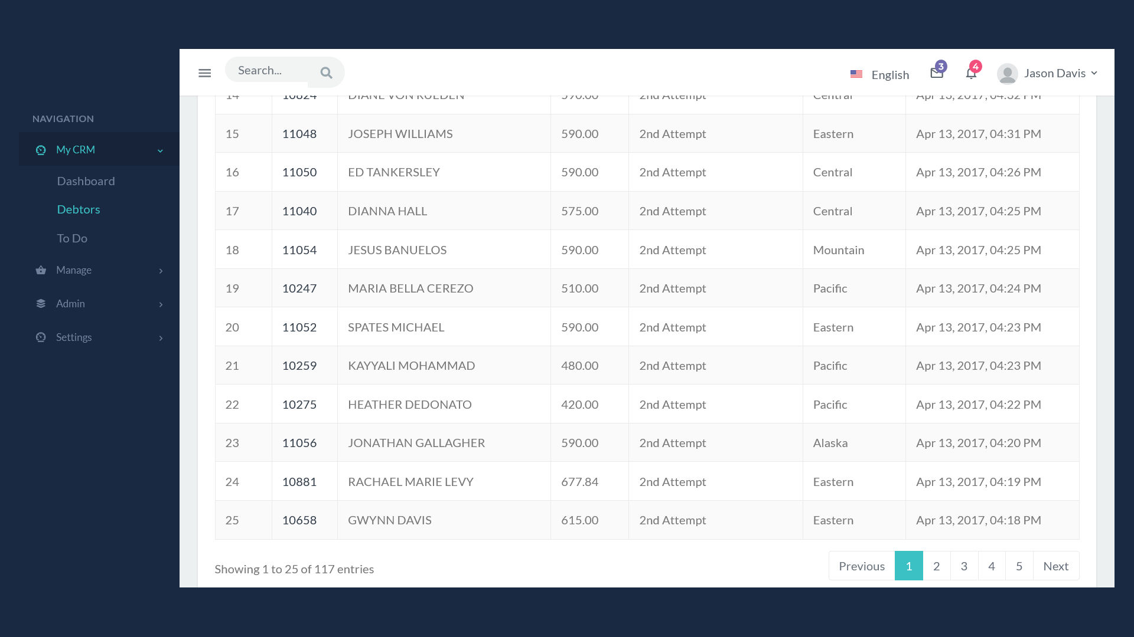Open the Debtors menu item

pyautogui.click(x=79, y=209)
